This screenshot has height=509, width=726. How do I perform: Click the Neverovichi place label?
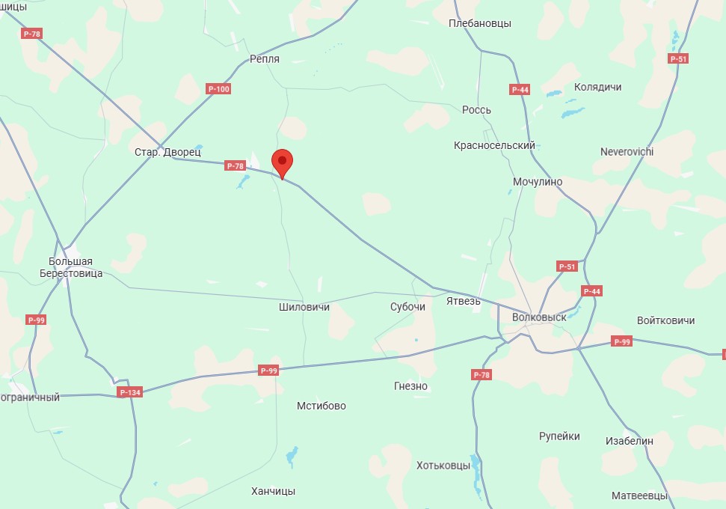[627, 152]
